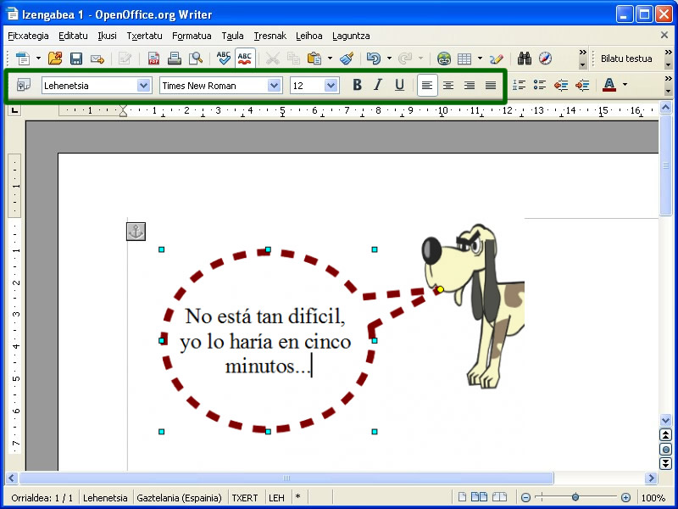This screenshot has height=509, width=678.
Task: Open the Times New Roman font dropdown
Action: point(274,86)
